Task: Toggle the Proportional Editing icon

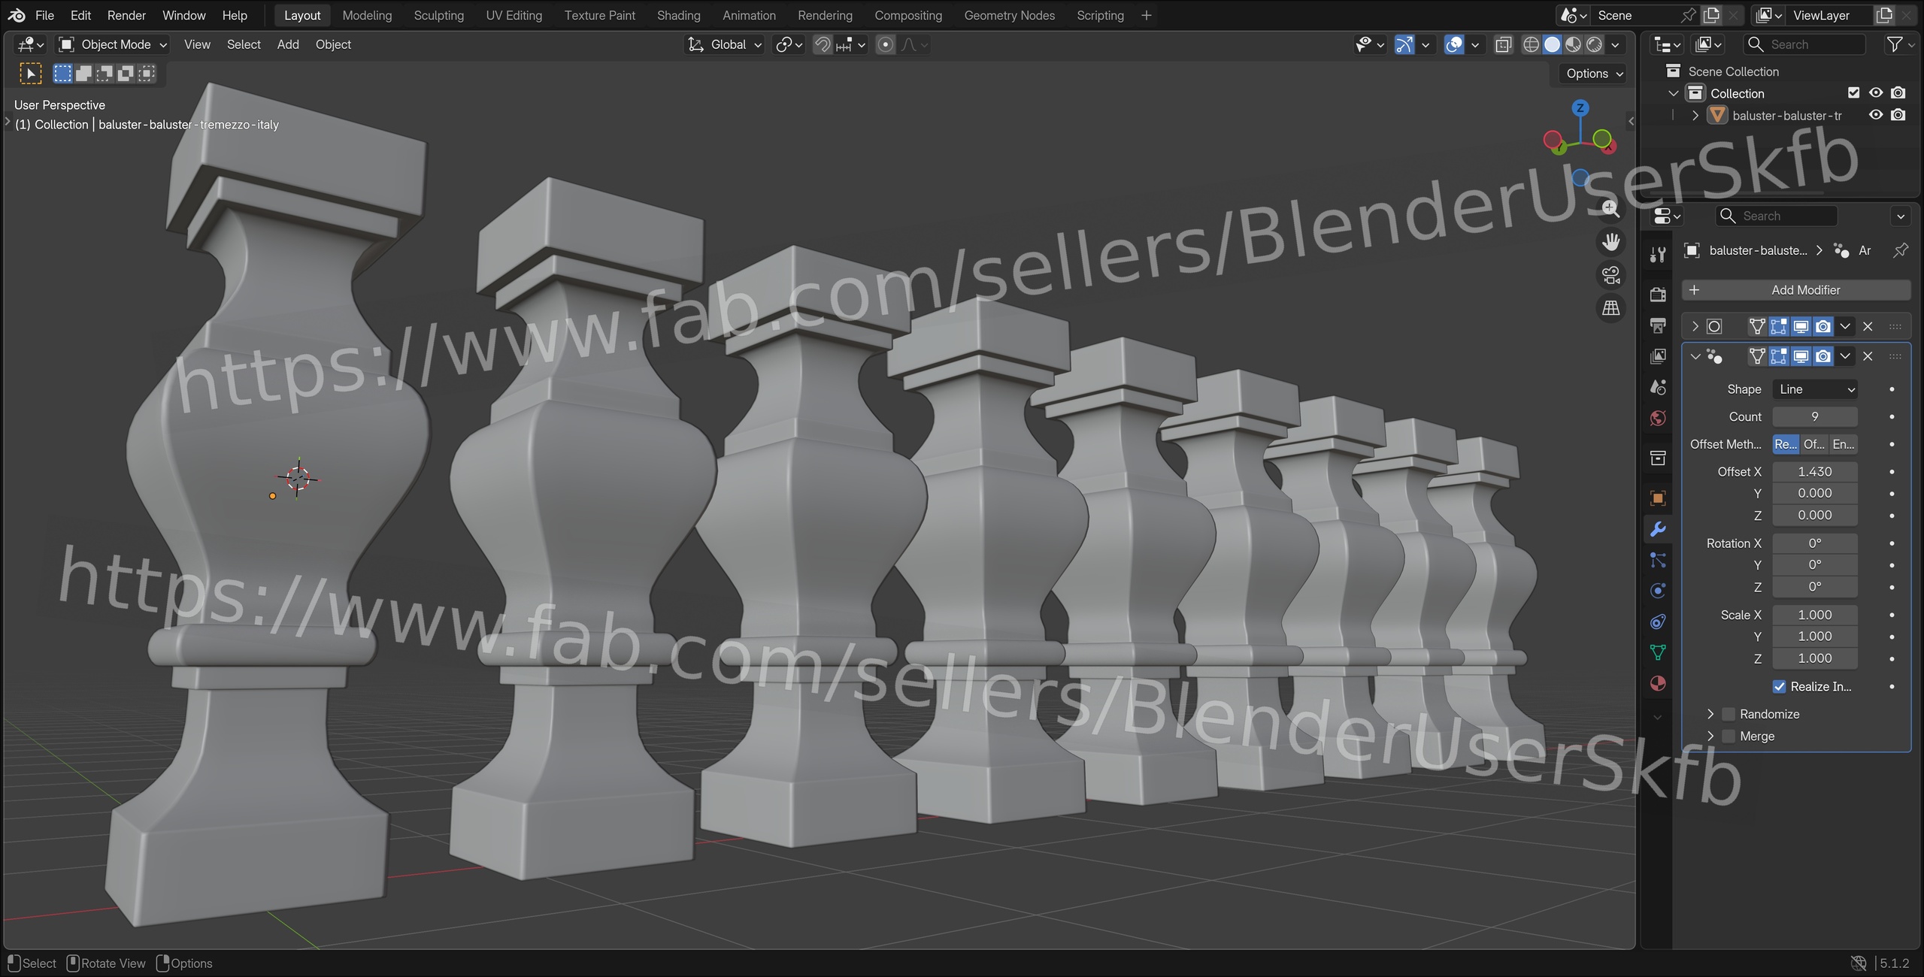Action: click(886, 45)
